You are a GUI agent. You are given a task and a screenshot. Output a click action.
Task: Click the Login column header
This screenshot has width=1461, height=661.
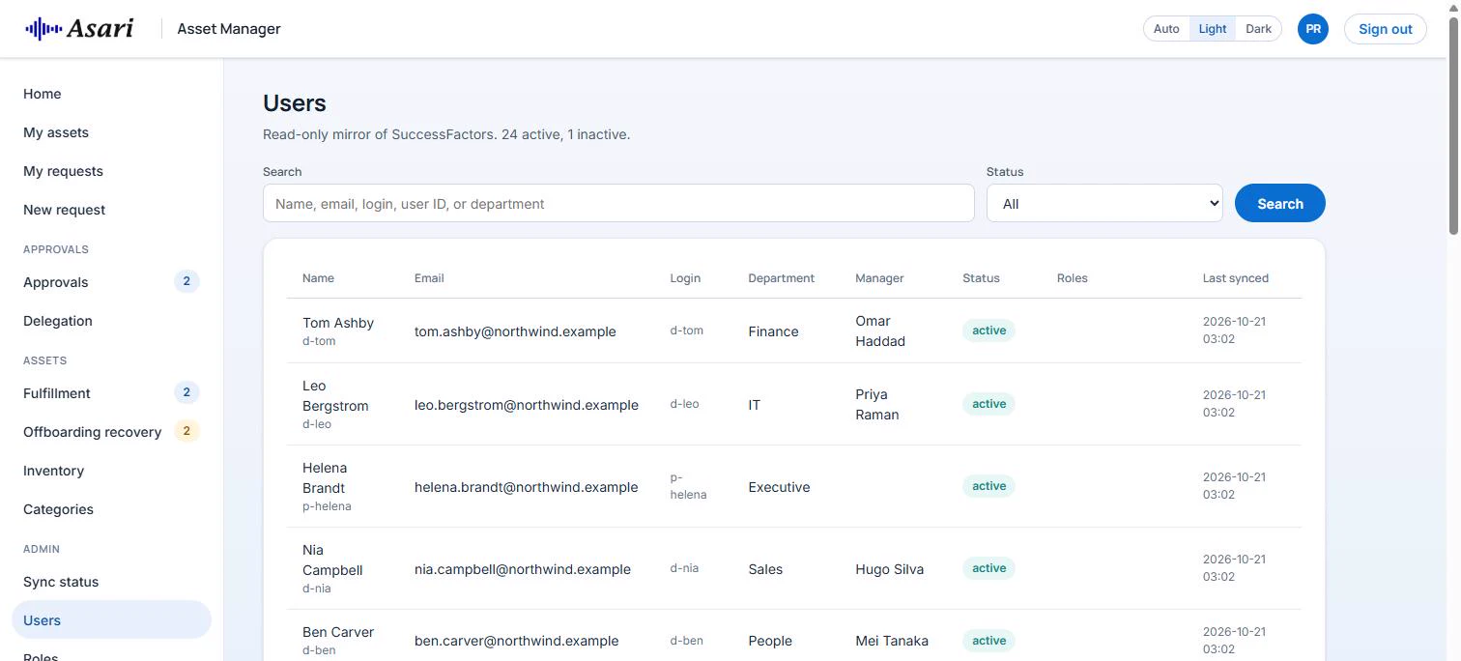685,278
